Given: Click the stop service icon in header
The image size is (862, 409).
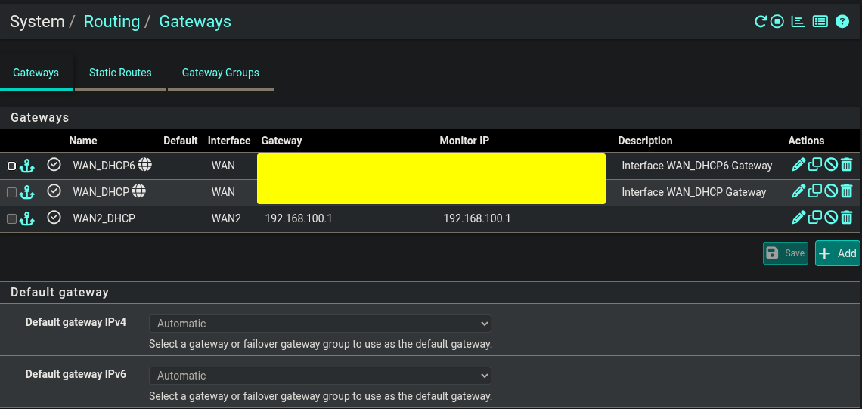Looking at the screenshot, I should (x=777, y=22).
